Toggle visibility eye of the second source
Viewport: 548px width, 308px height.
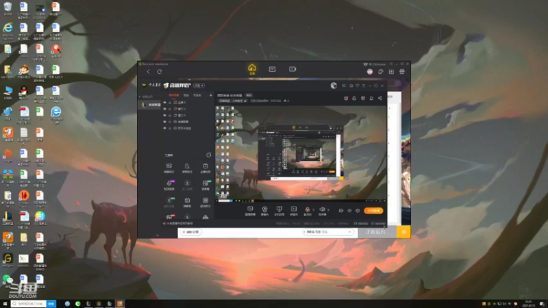pyautogui.click(x=164, y=109)
